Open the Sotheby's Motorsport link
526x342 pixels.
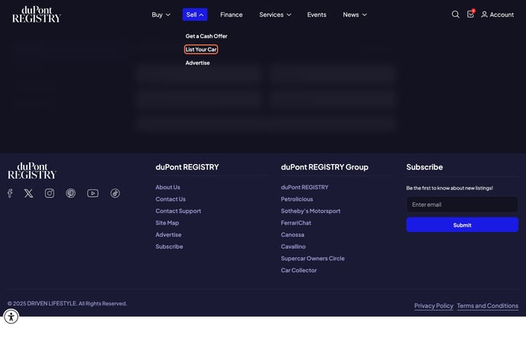coord(310,211)
